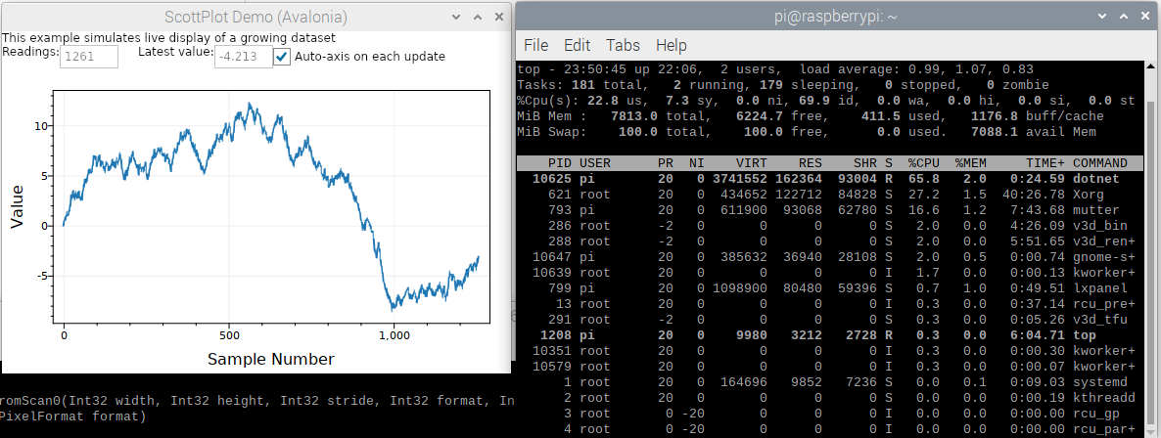Toggle Auto-axis on each update checkbox

282,57
